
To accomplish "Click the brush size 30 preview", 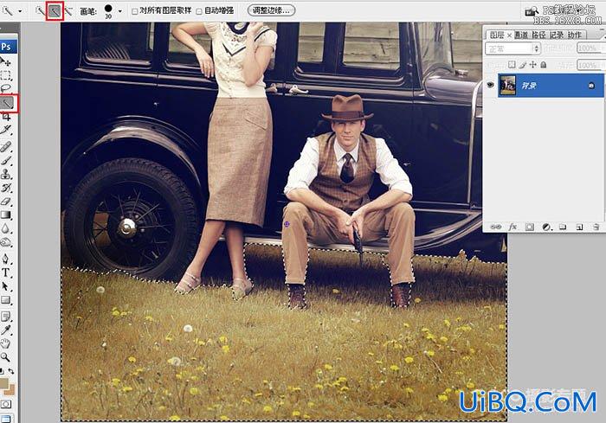I will coord(108,11).
